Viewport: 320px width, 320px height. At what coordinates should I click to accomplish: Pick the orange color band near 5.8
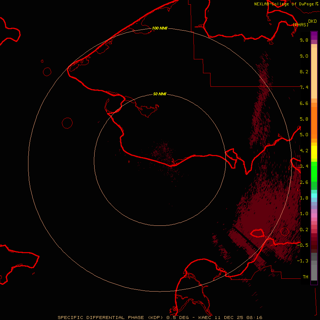click(x=314, y=119)
